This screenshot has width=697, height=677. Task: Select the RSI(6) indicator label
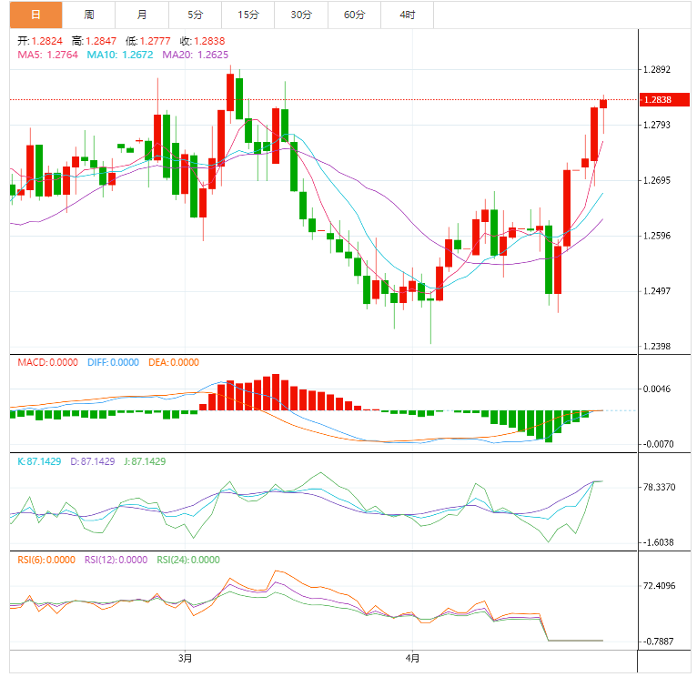(46, 560)
